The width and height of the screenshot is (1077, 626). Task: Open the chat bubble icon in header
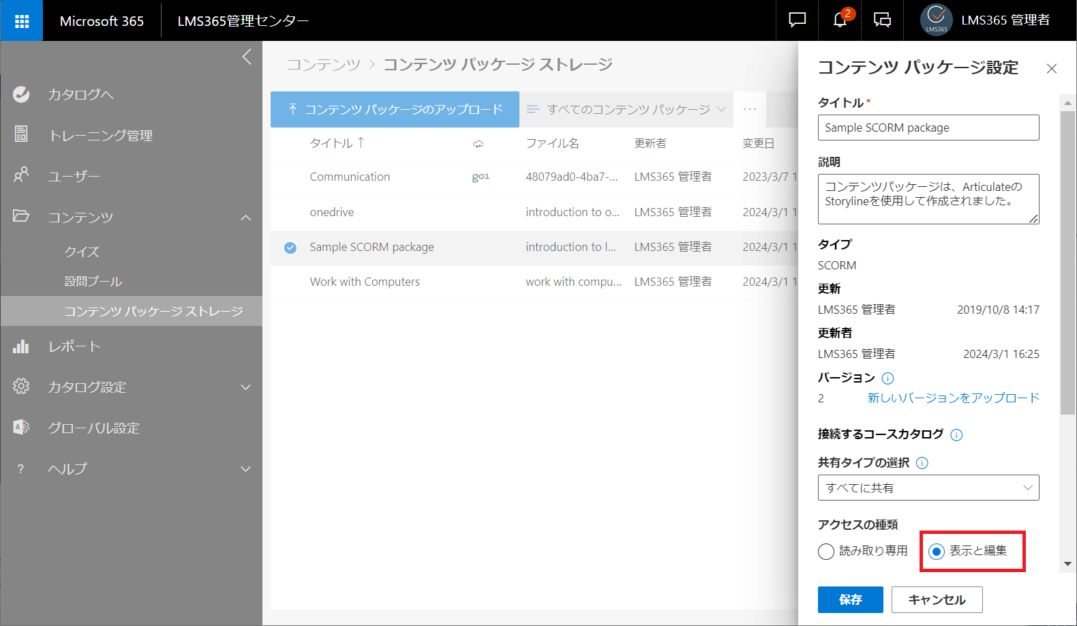click(797, 20)
